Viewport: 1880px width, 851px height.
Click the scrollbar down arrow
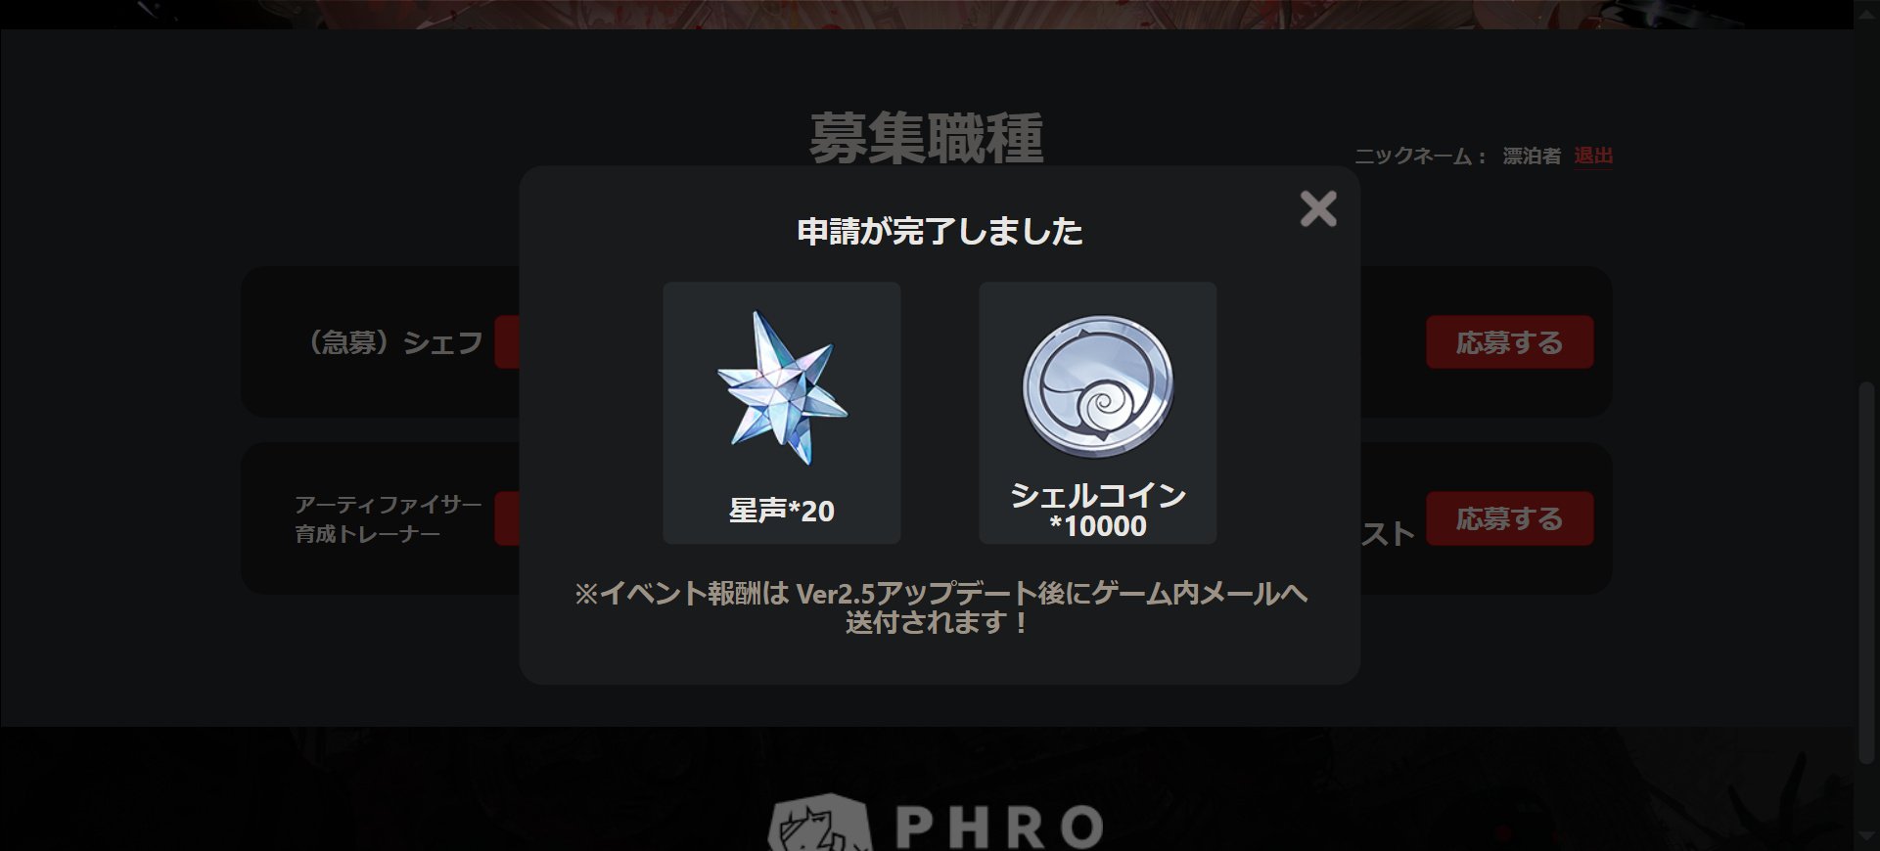pos(1866,836)
